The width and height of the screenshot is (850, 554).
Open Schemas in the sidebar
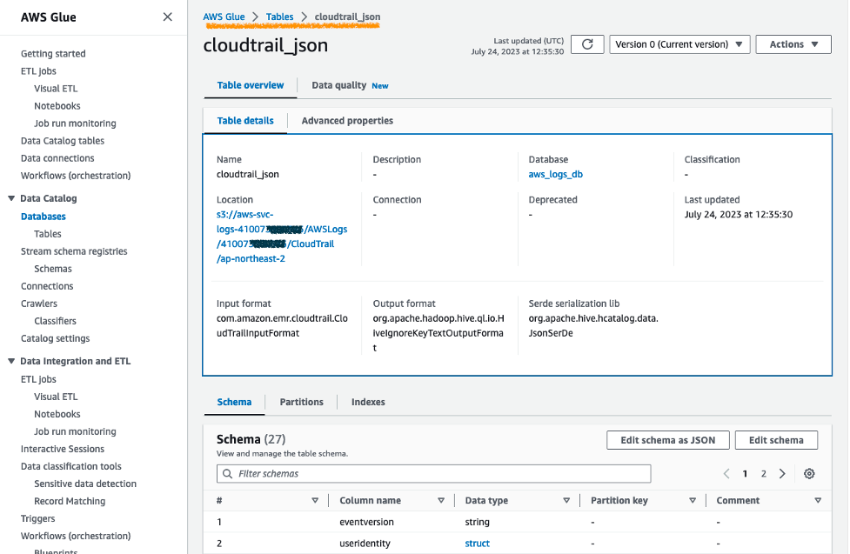coord(52,269)
